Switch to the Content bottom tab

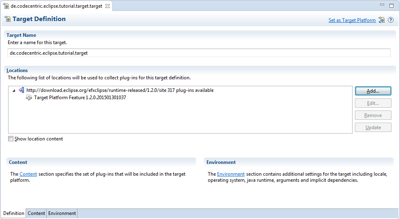[36, 213]
